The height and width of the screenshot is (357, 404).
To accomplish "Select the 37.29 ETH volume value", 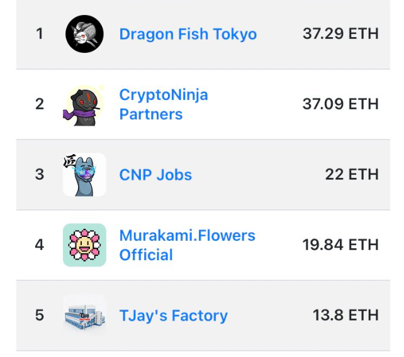I will [340, 34].
